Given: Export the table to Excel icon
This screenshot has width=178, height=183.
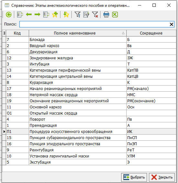Looking at the screenshot, I should tap(115, 15).
